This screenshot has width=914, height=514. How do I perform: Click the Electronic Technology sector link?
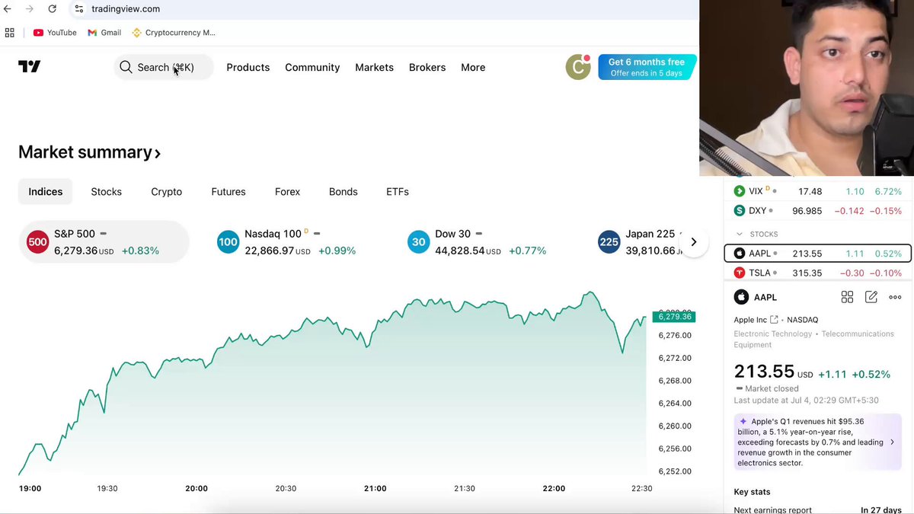[x=772, y=334]
